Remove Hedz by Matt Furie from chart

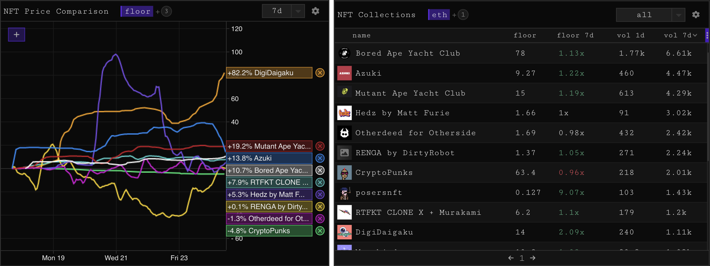point(320,195)
